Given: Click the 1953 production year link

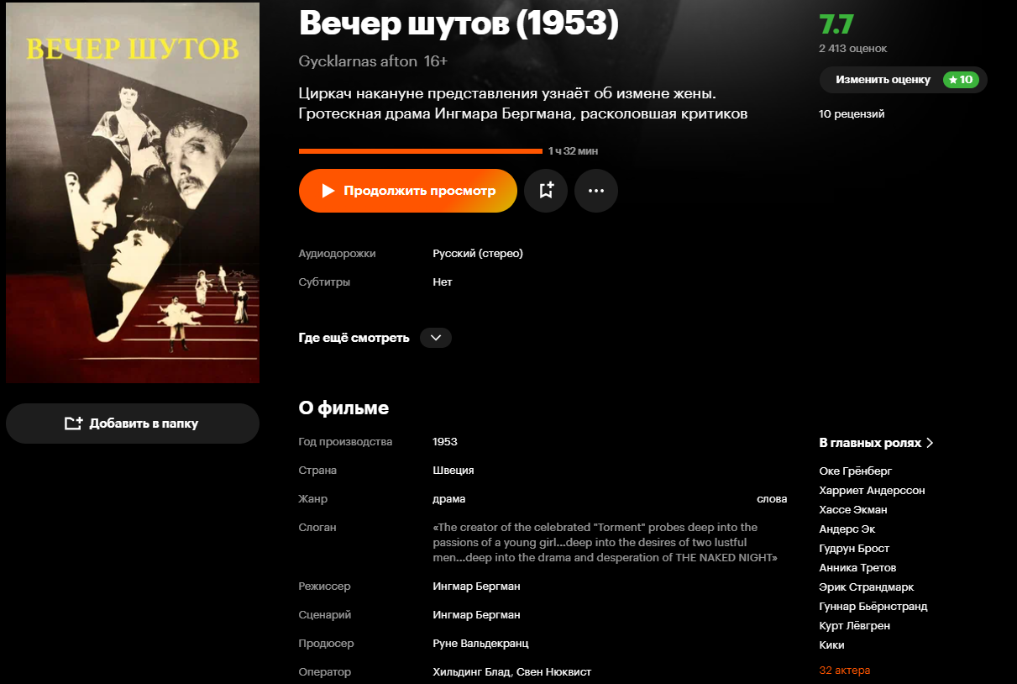Looking at the screenshot, I should tap(445, 442).
